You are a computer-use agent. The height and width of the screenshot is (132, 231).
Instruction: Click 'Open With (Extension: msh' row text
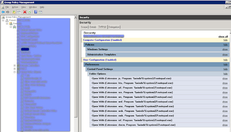[133, 116]
